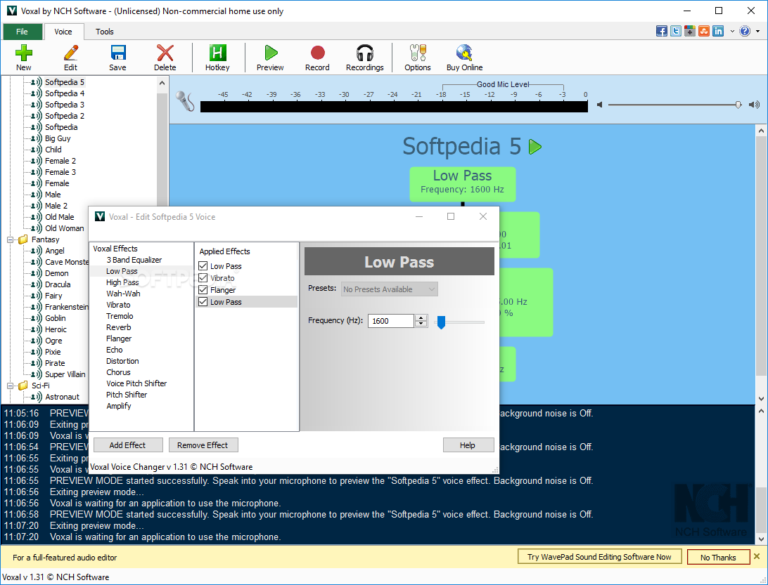Image resolution: width=768 pixels, height=585 pixels.
Task: Uncheck the highlighted last Low Pass effect
Action: (x=203, y=302)
